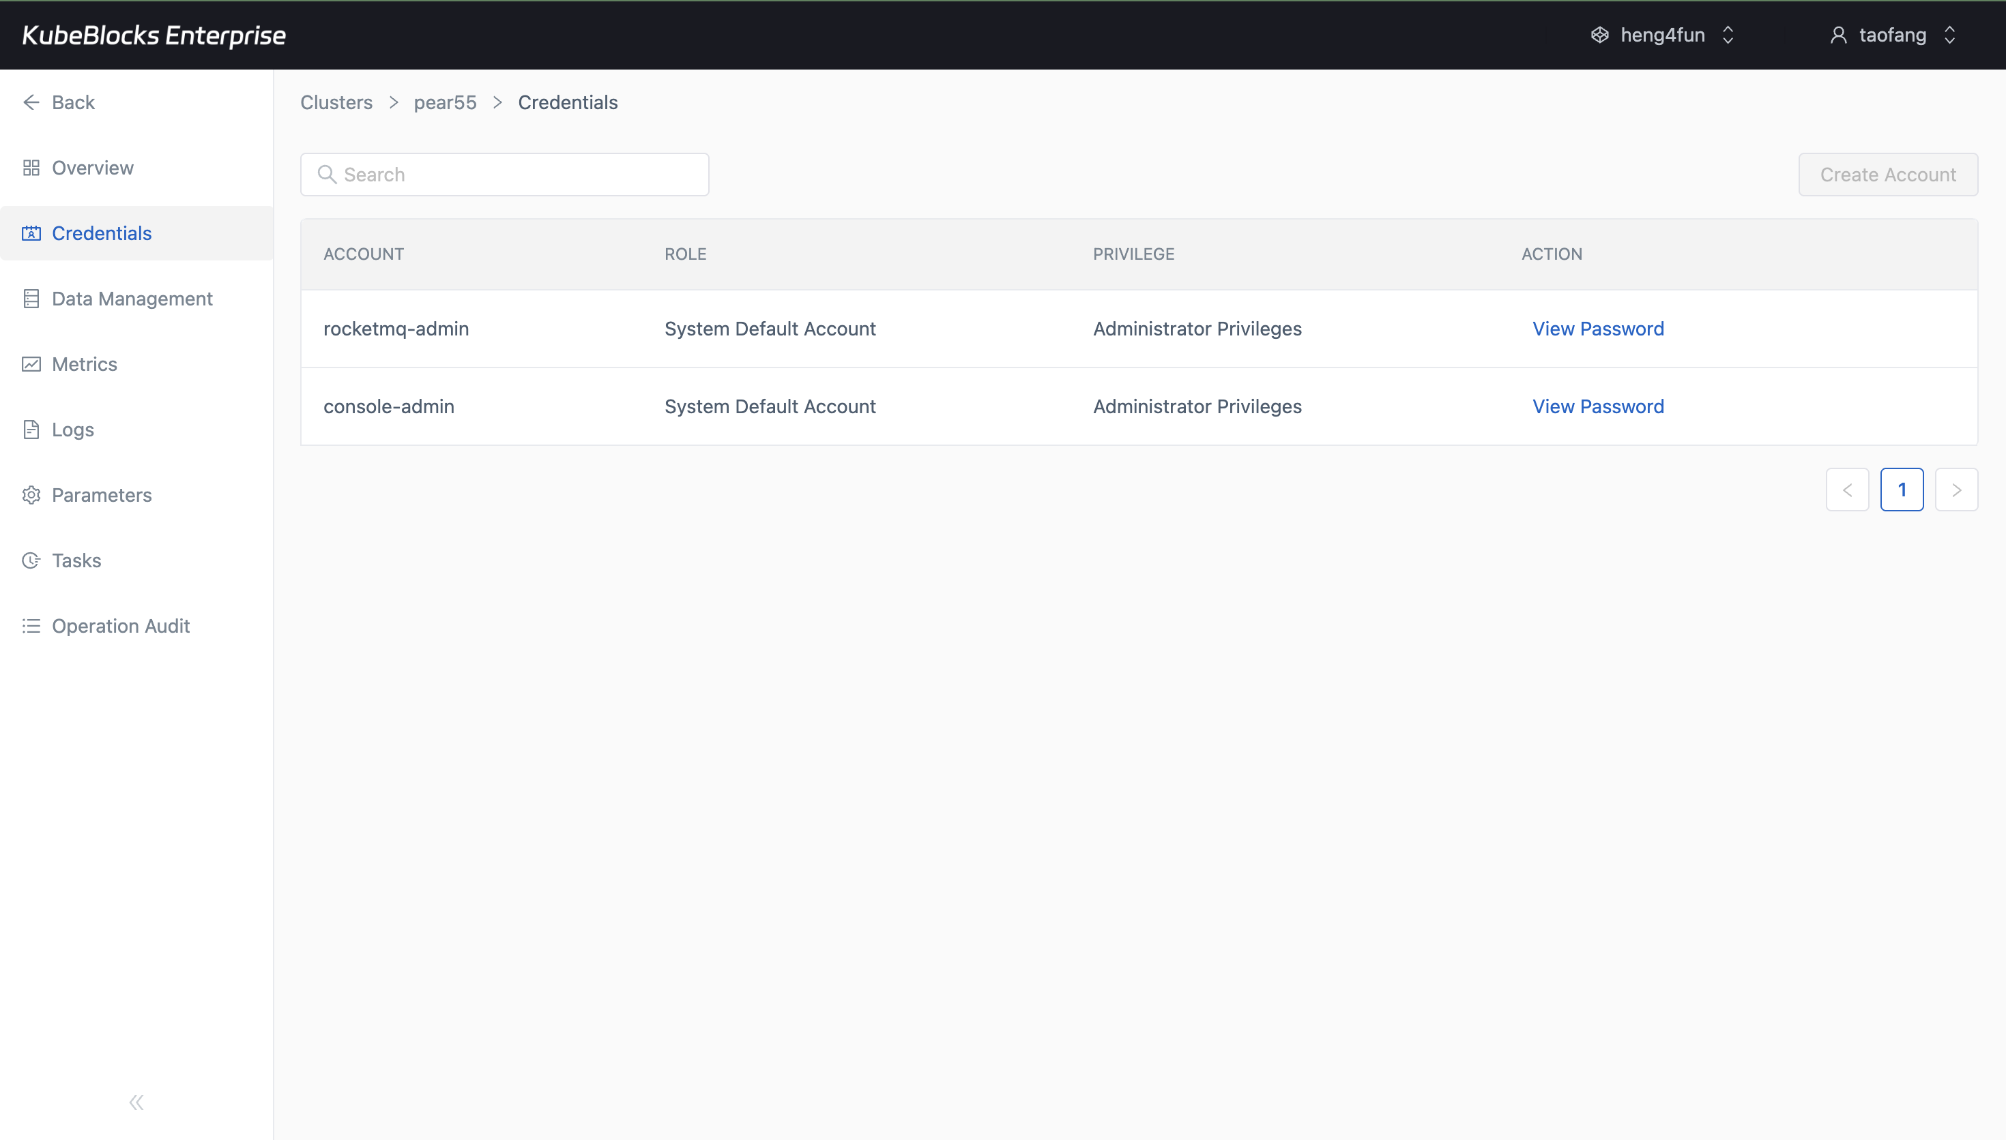View Password for console-admin account
The width and height of the screenshot is (2006, 1140).
(1597, 406)
